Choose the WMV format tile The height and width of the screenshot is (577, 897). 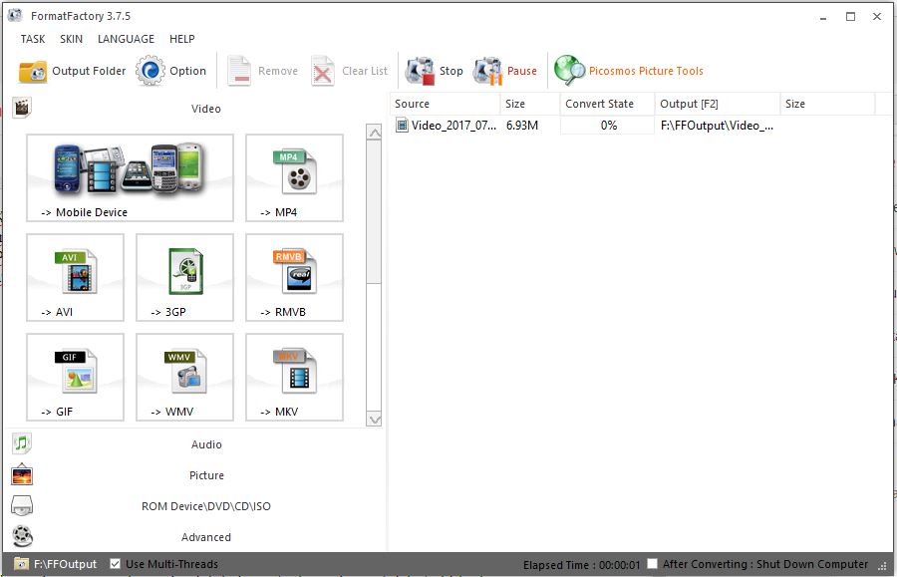point(184,377)
